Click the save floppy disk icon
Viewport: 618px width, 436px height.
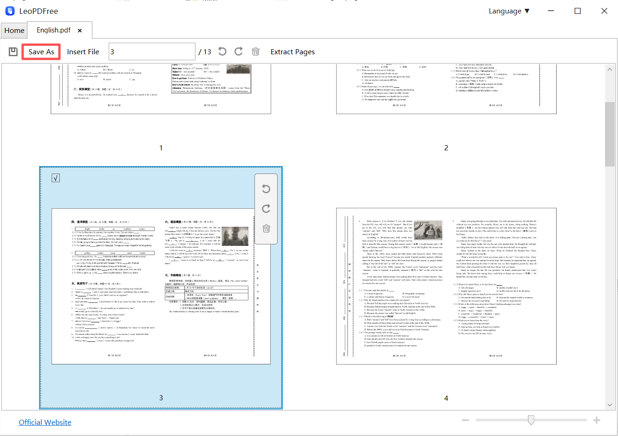(13, 51)
